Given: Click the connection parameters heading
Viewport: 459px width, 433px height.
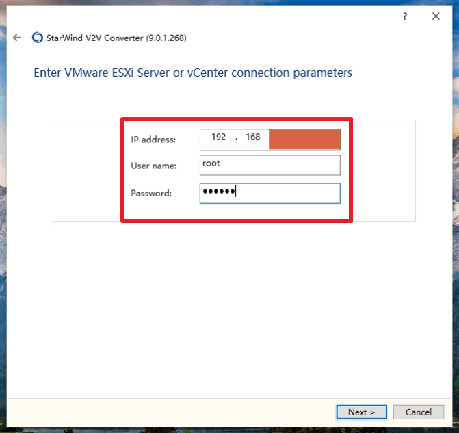Looking at the screenshot, I should pos(193,73).
